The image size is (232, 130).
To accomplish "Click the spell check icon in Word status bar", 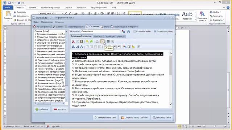I will (47, 126).
